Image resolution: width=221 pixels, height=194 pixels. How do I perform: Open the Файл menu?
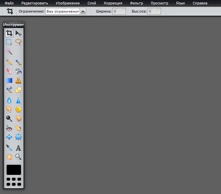(x=9, y=3)
